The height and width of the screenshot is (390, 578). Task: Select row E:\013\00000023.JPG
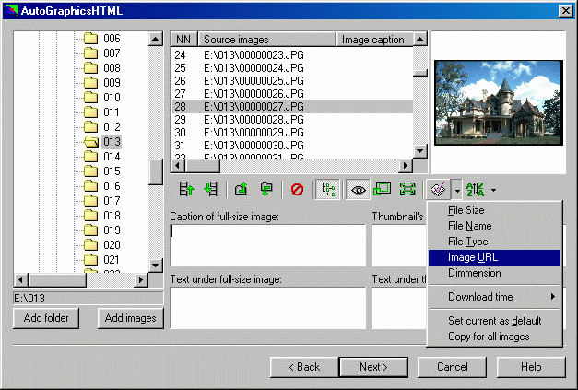pyautogui.click(x=292, y=55)
